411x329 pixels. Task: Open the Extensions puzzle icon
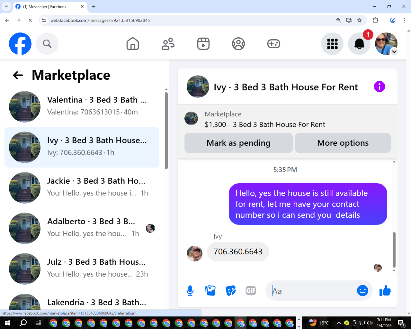(375, 20)
